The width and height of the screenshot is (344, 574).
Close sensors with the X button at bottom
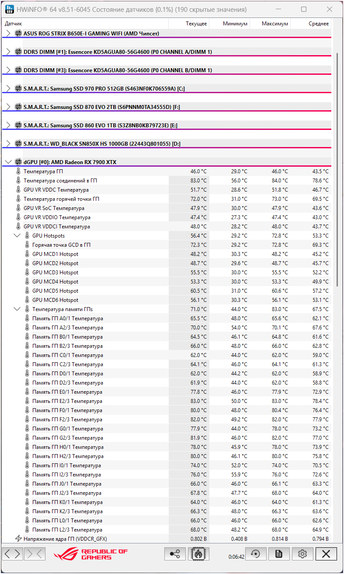tap(326, 554)
